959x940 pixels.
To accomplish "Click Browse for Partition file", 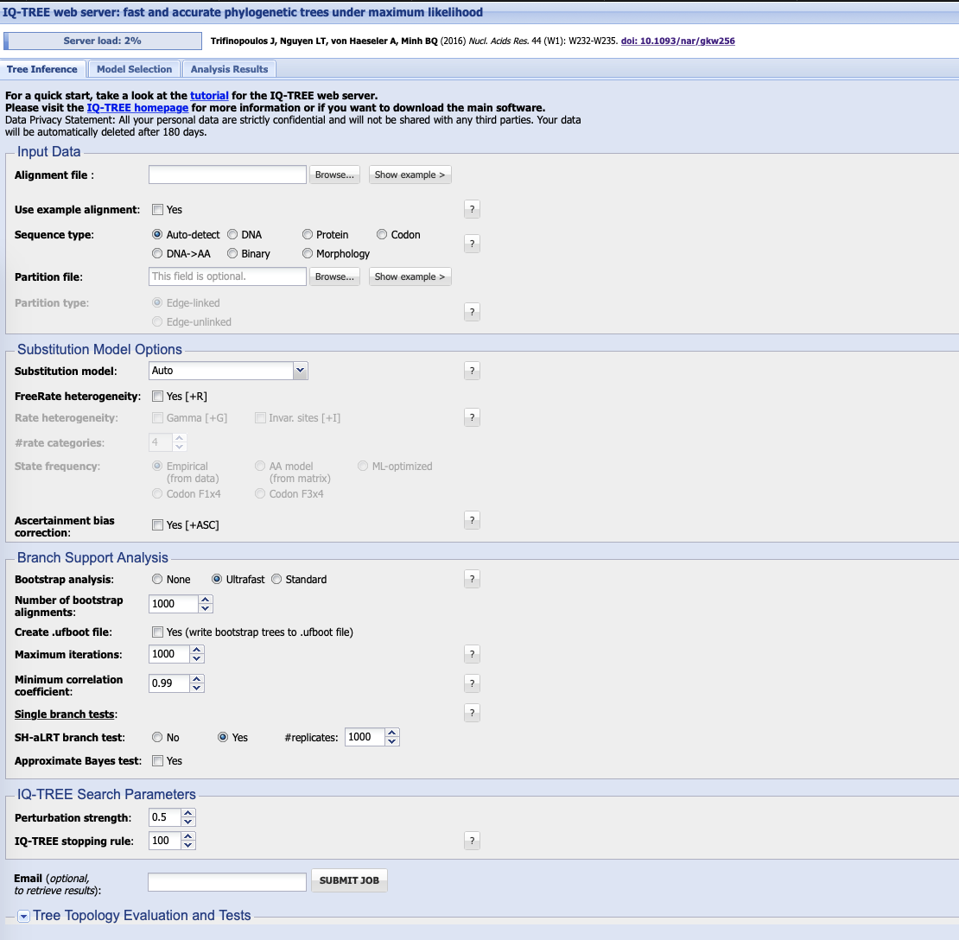I will coord(334,276).
